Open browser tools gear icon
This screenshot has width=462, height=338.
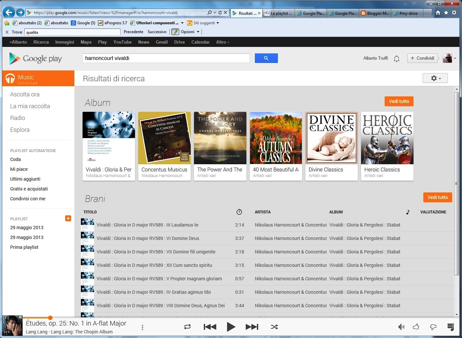click(454, 13)
